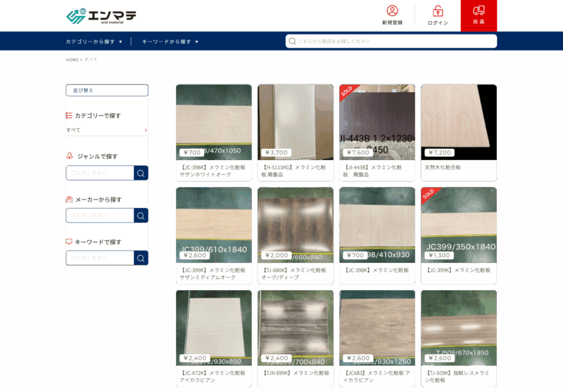
Task: Open the ¥7,200 product listing
Action: pos(459,122)
